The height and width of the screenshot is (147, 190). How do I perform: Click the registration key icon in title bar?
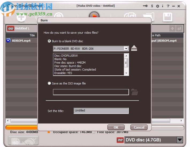(x=145, y=6)
